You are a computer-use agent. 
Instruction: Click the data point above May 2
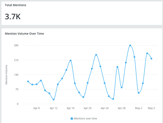pos(139,93)
